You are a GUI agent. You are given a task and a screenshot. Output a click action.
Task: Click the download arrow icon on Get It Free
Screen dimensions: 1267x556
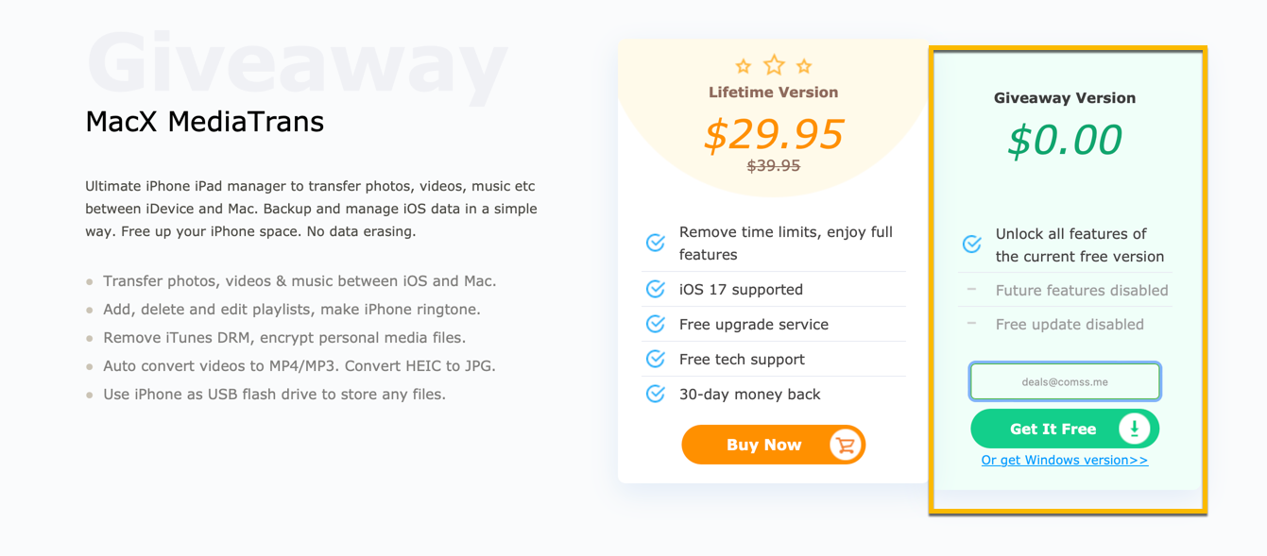tap(1134, 429)
